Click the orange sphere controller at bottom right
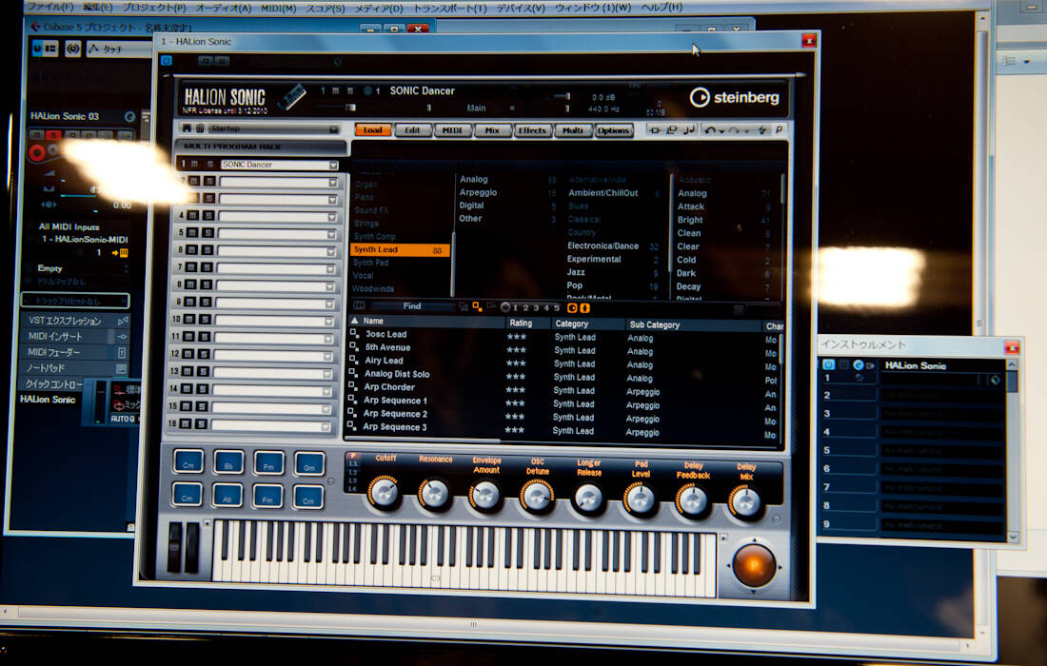 pos(754,565)
